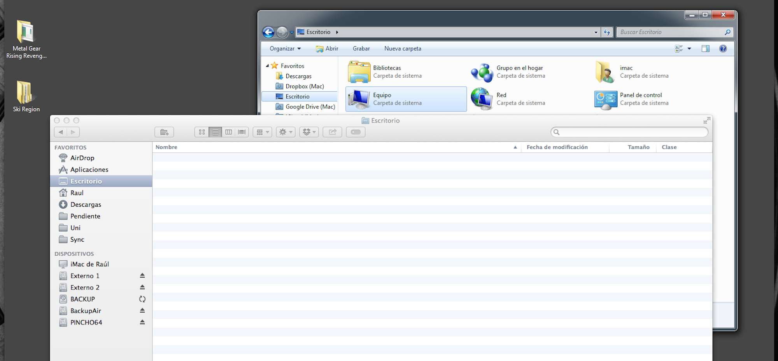
Task: Sort Finder list by Clase
Action: [x=684, y=147]
